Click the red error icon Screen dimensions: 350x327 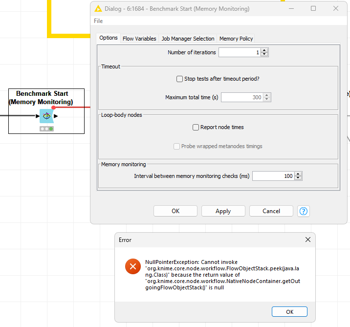tap(132, 267)
